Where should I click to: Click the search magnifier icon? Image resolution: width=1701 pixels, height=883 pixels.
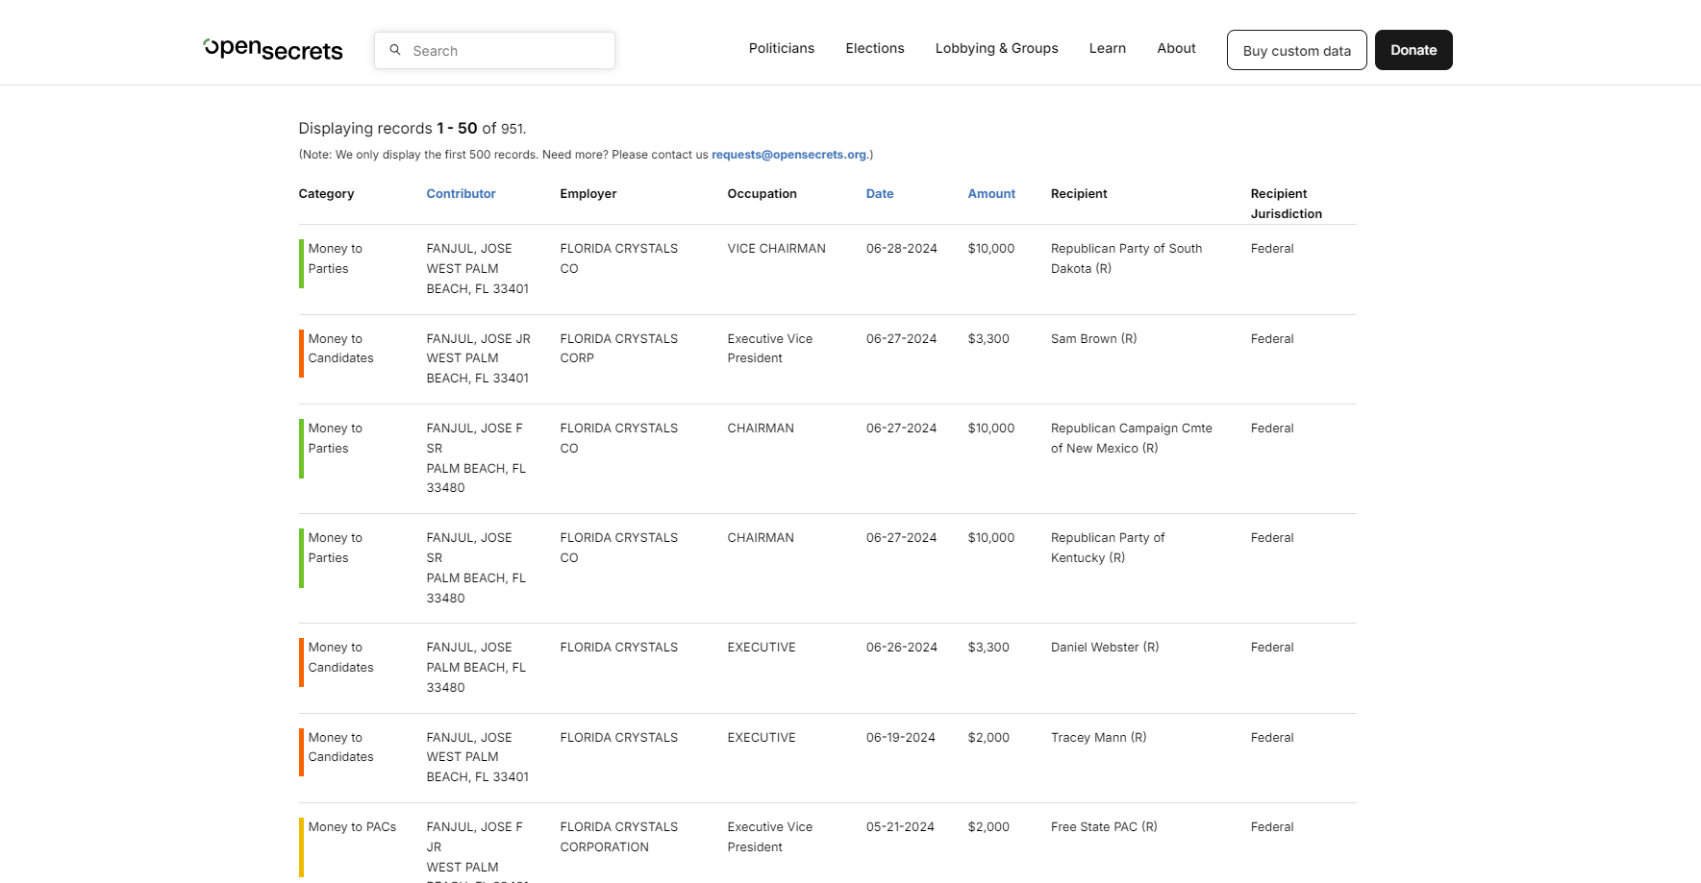click(394, 50)
